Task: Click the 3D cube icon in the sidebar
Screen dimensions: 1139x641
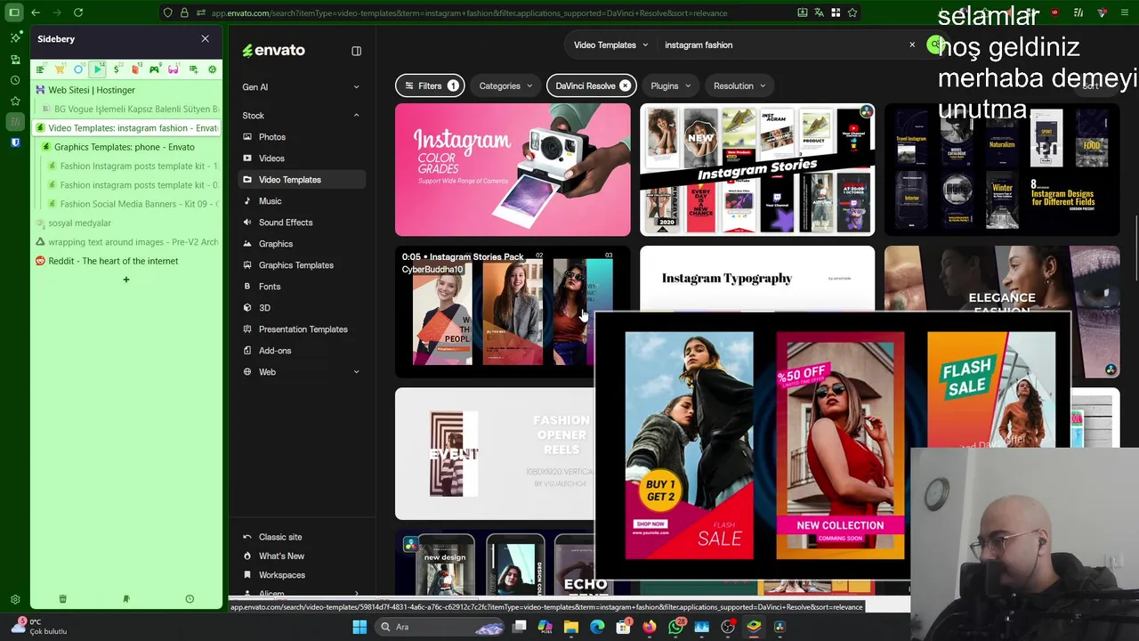Action: coord(247,308)
